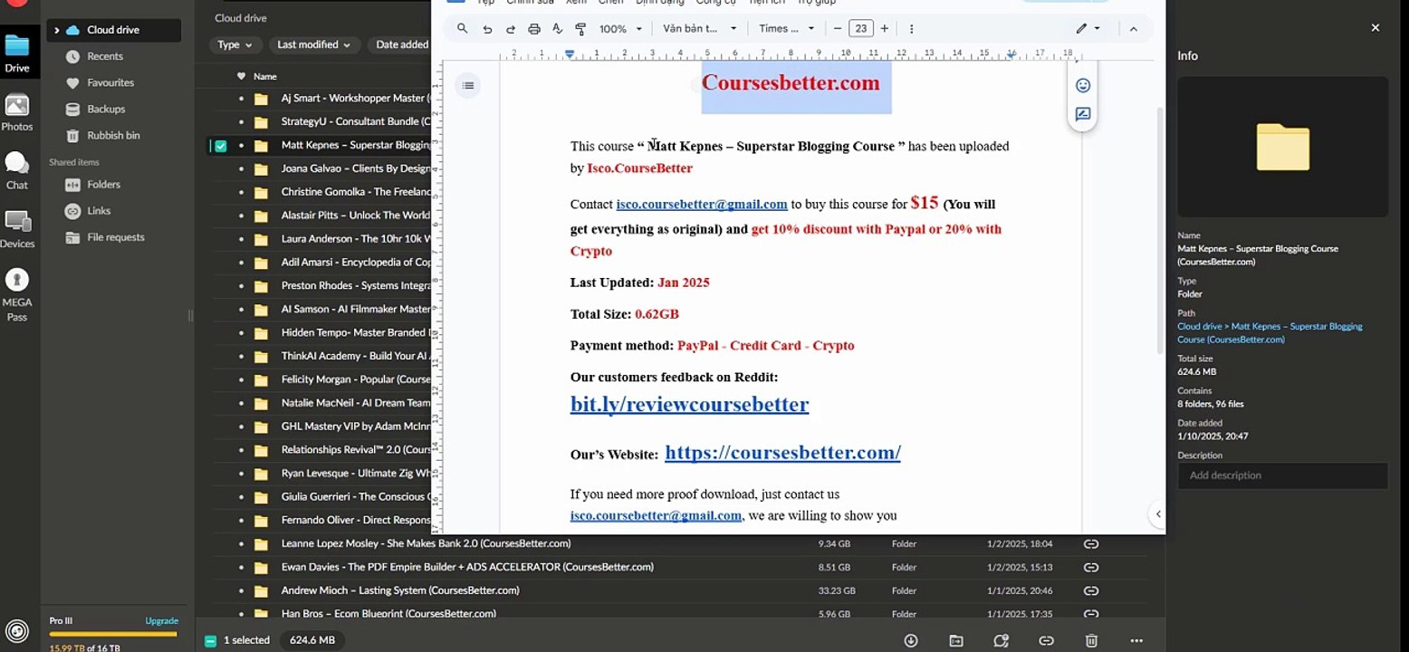Image resolution: width=1409 pixels, height=652 pixels.
Task: Delete the selected folder with the trash icon
Action: coord(1092,640)
